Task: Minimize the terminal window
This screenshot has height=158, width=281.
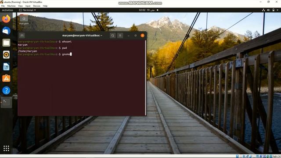Action: (x=129, y=36)
